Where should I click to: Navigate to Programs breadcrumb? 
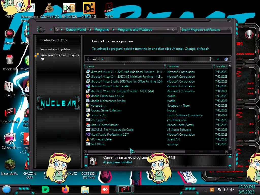click(x=102, y=29)
